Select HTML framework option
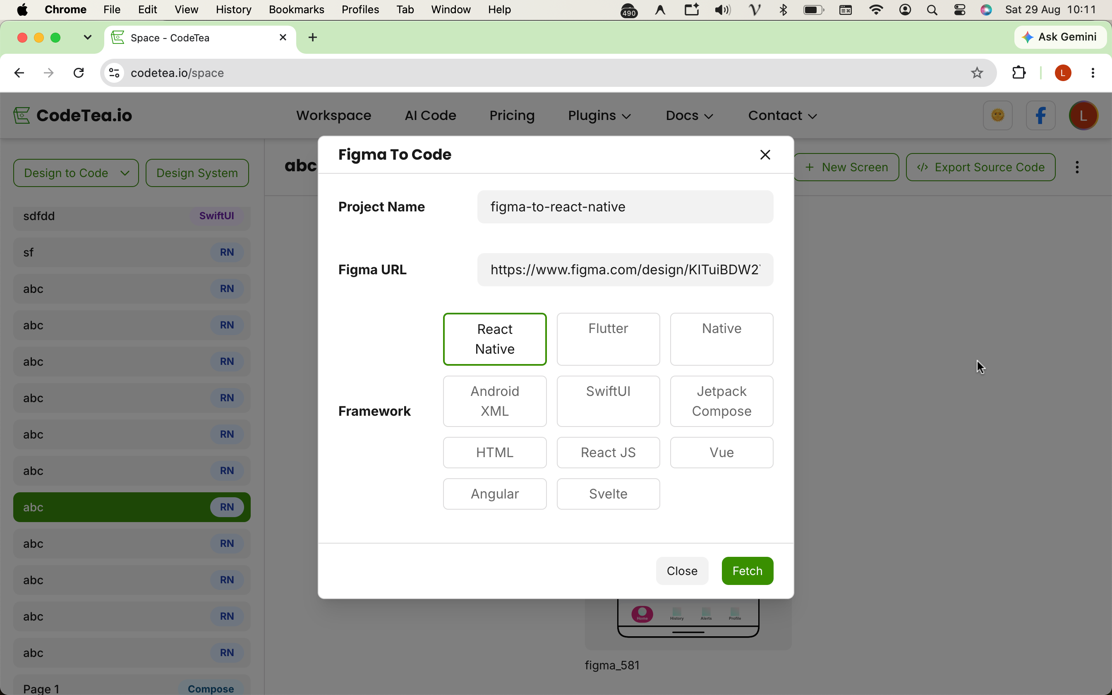Screen dimensions: 1112x695 point(494,452)
